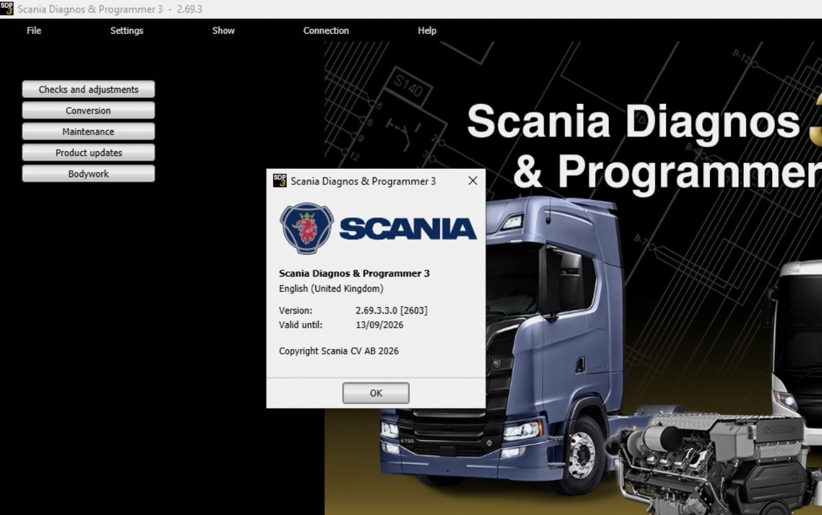The height and width of the screenshot is (515, 822).
Task: Choose the Bodywork button
Action: [89, 174]
